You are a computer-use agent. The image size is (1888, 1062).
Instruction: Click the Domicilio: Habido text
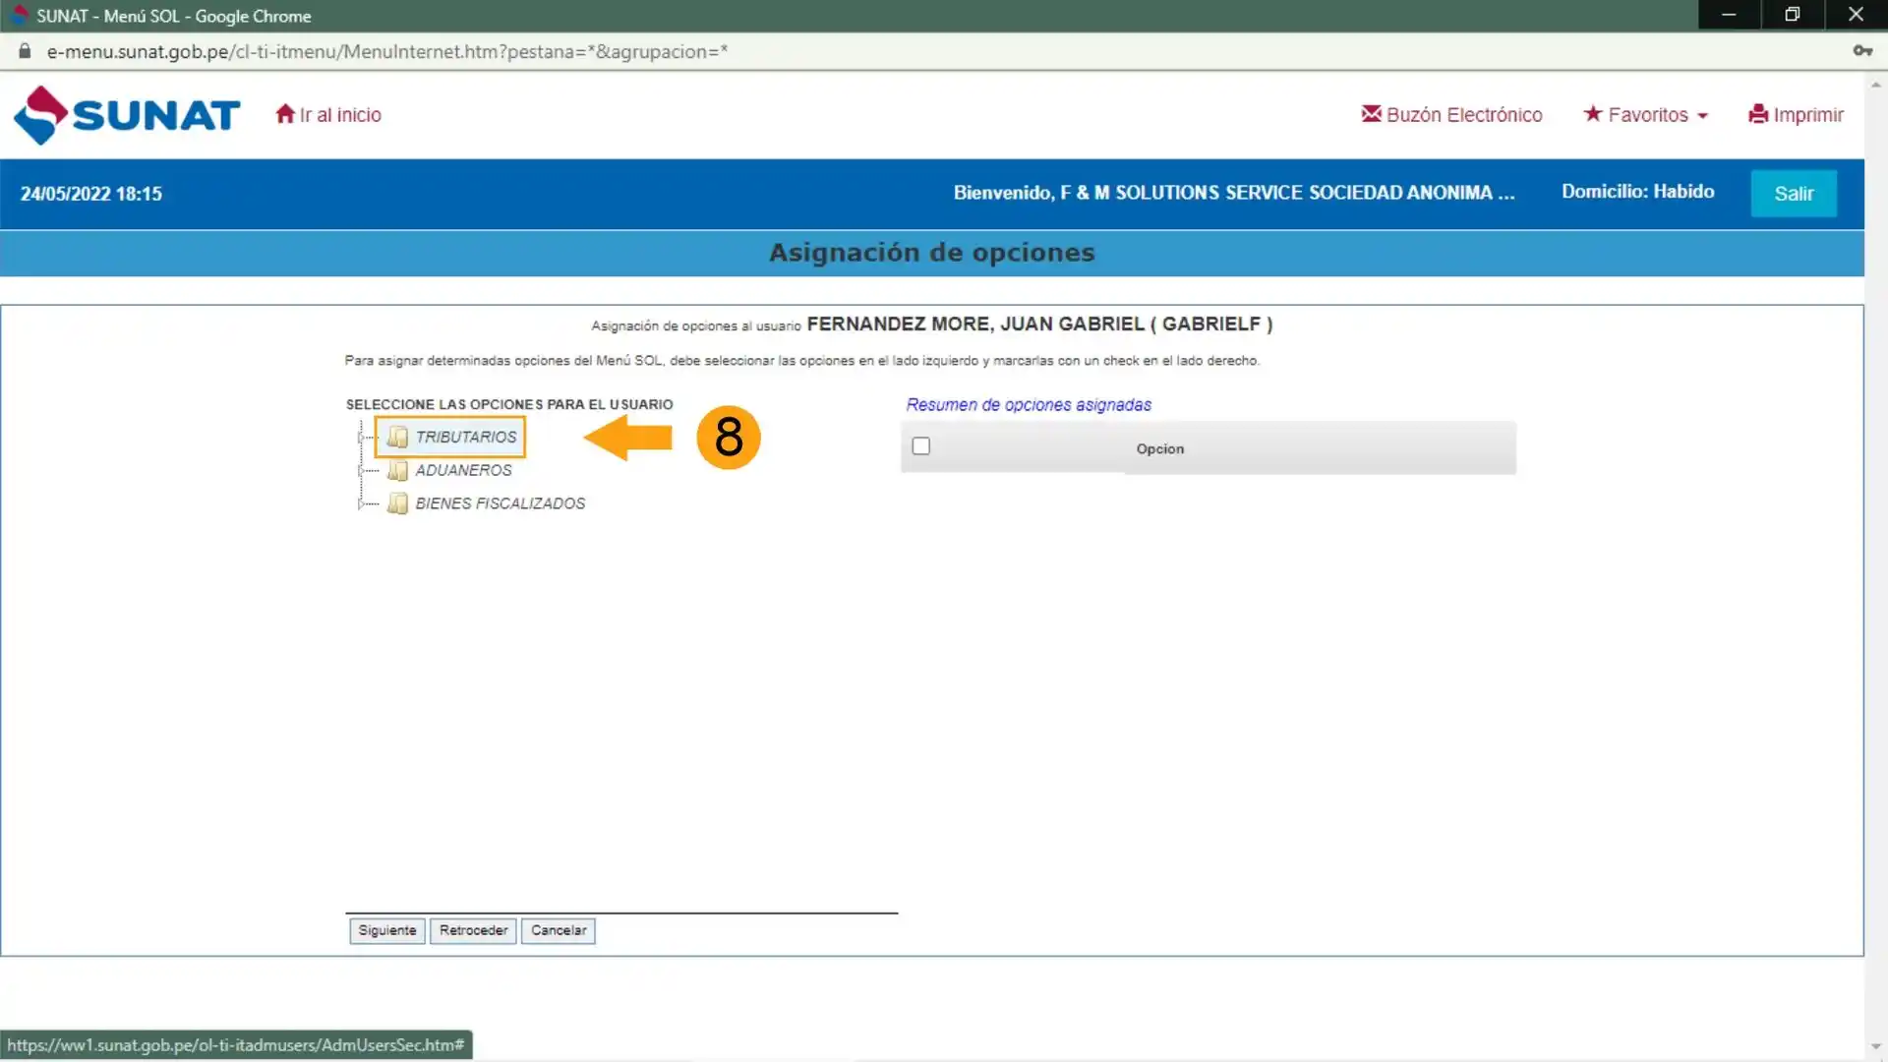(x=1637, y=192)
